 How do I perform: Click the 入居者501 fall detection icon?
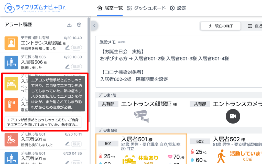11,140
